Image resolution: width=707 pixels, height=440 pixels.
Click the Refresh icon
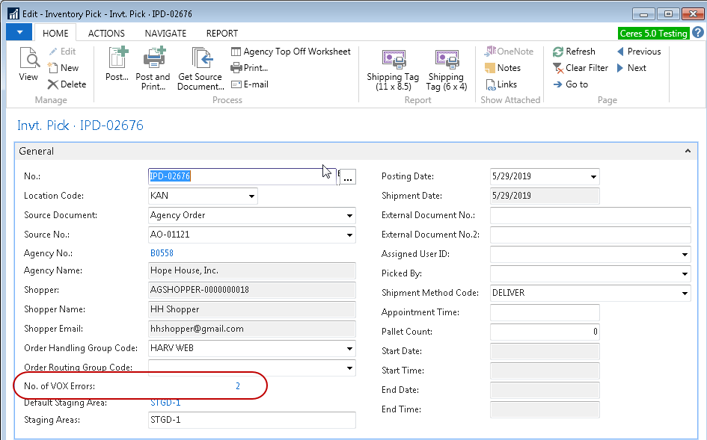[559, 52]
